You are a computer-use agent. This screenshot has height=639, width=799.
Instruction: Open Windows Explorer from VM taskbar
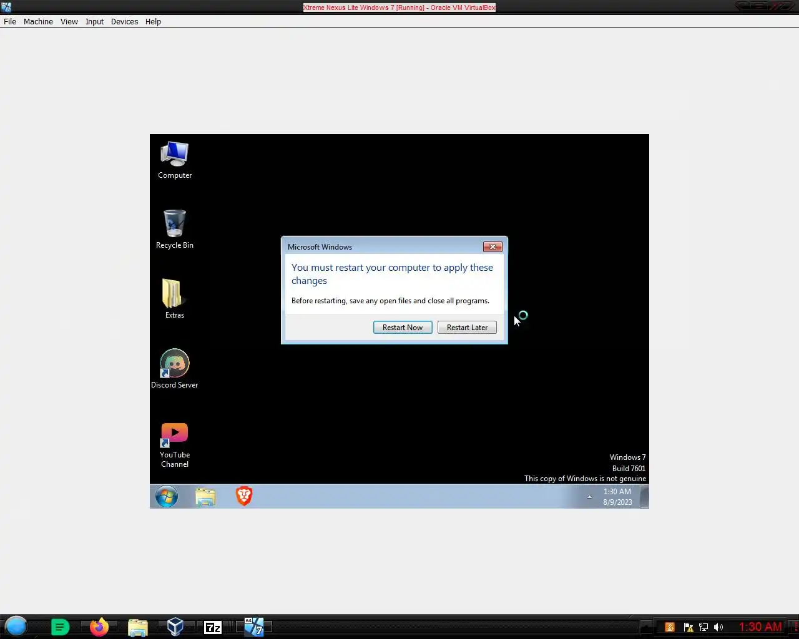point(205,497)
